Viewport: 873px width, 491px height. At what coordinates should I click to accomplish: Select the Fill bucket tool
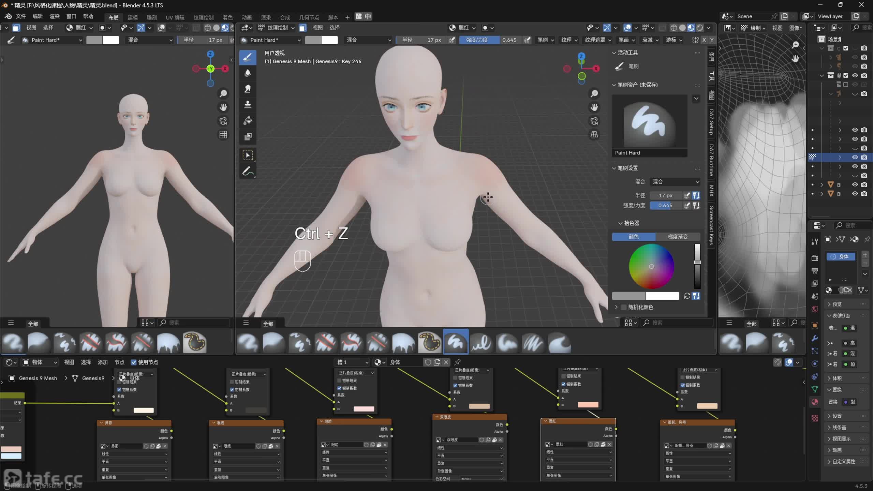(248, 120)
